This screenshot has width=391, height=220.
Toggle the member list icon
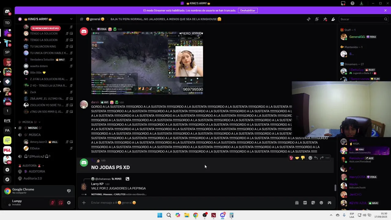pos(333,19)
